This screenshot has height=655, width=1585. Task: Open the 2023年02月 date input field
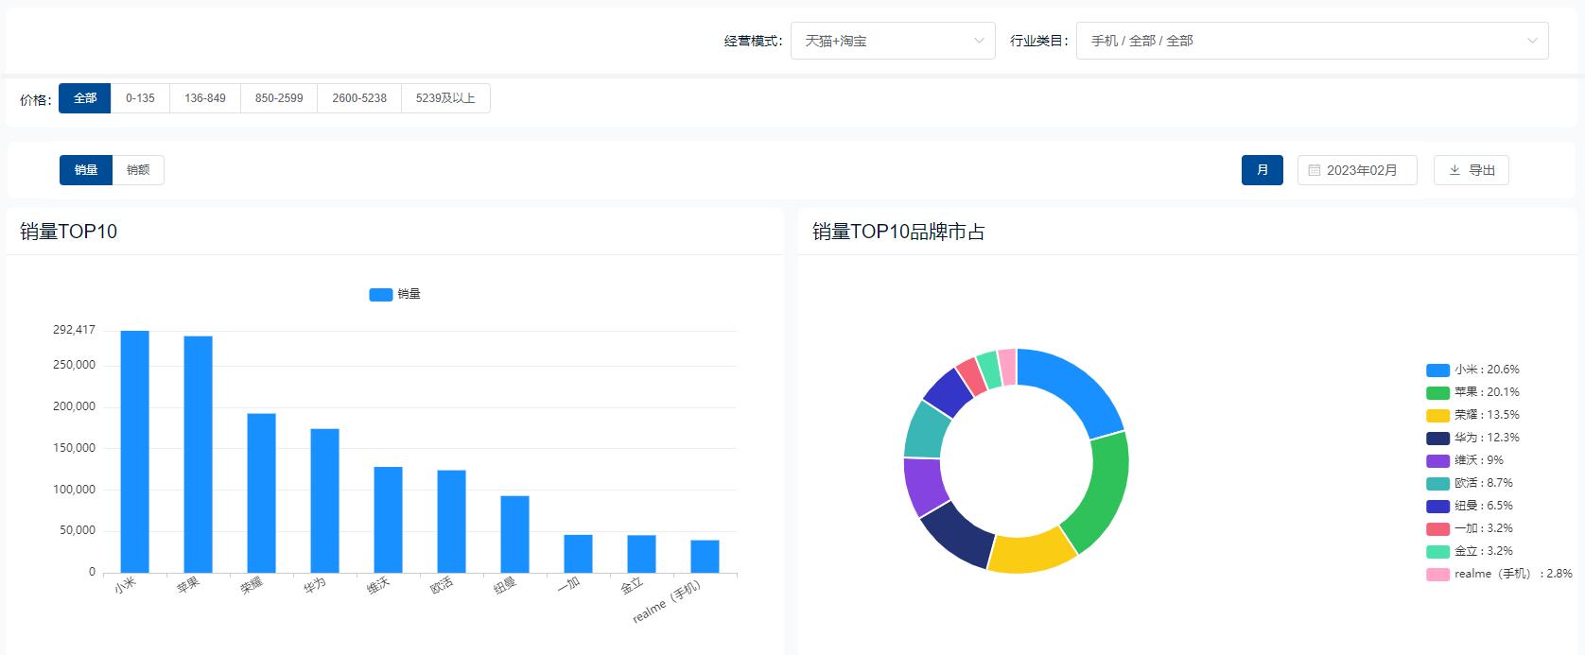1361,170
